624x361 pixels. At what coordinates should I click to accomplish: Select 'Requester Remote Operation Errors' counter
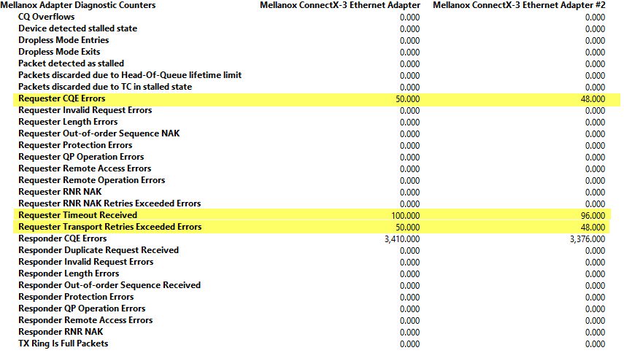[x=91, y=180]
